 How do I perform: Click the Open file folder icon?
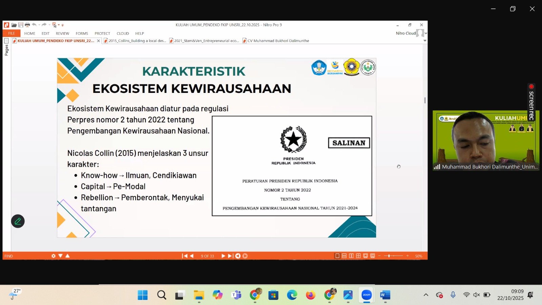point(14,25)
